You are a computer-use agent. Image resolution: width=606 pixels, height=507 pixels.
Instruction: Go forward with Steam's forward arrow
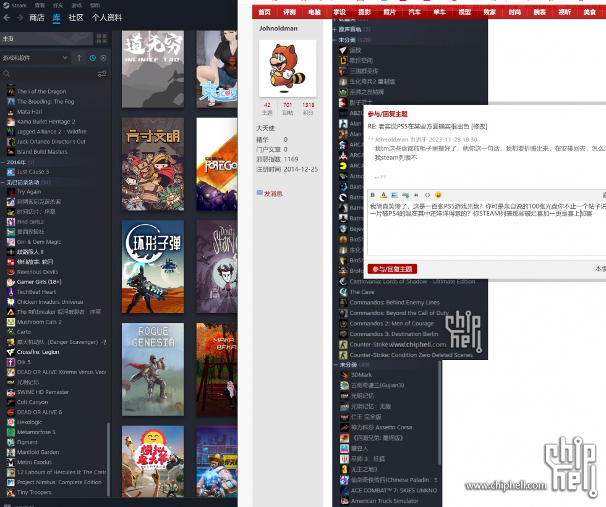pos(20,17)
